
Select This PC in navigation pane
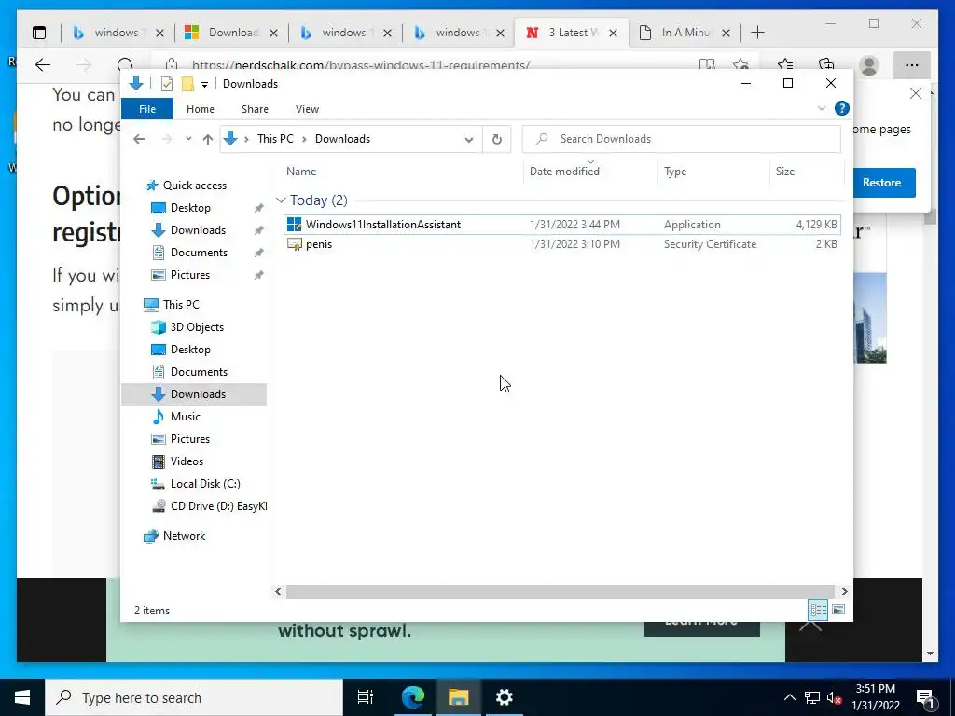click(x=181, y=305)
